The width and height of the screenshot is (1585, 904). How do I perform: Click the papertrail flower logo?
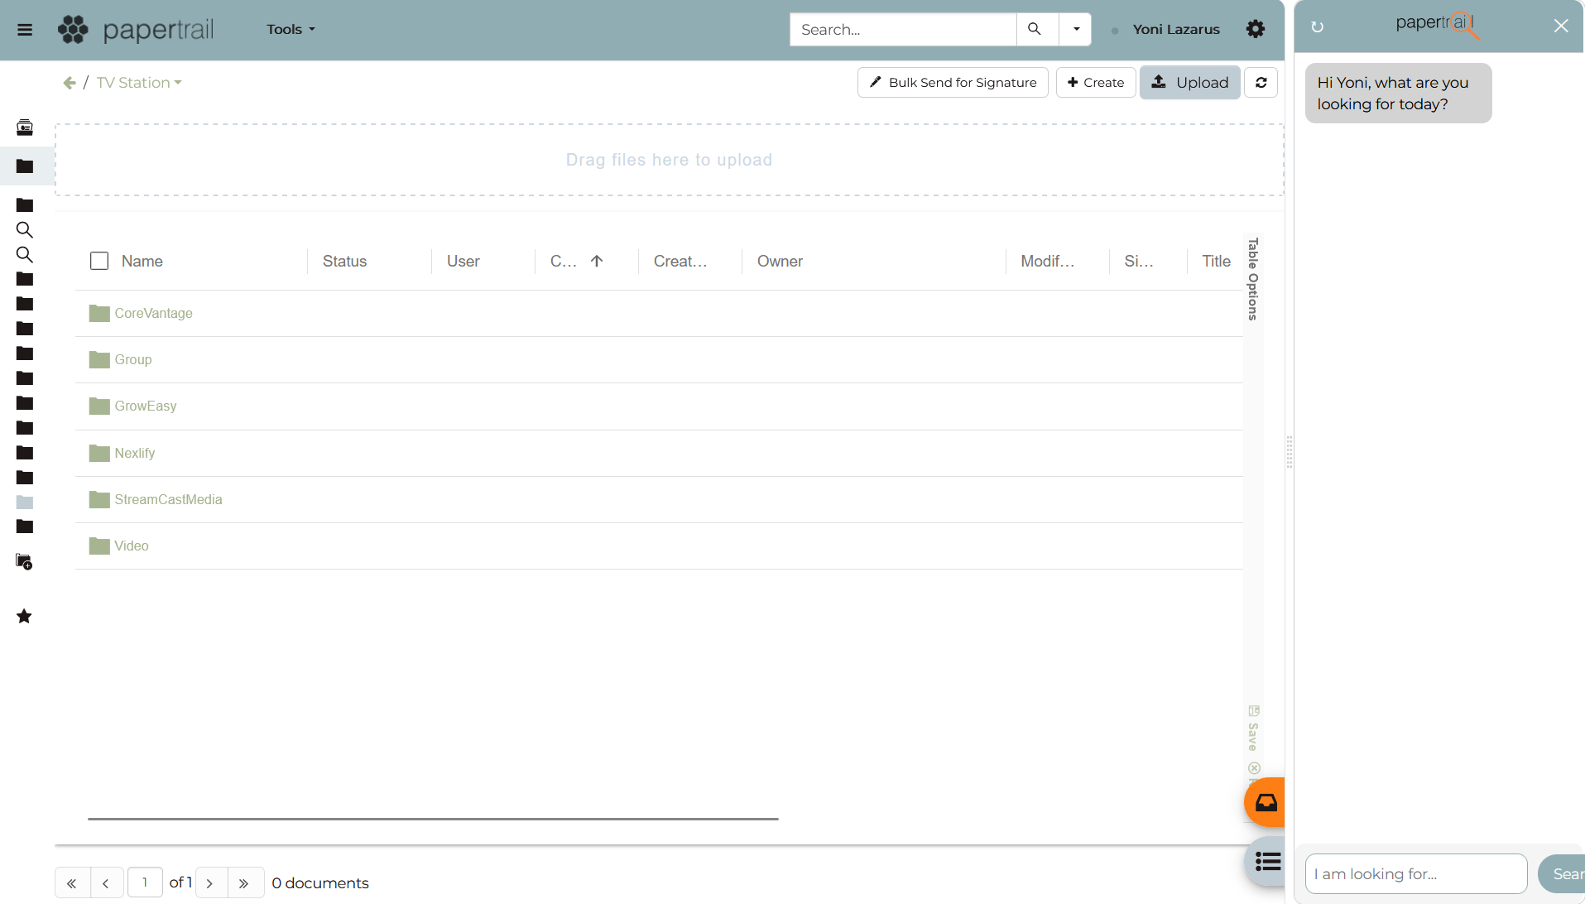point(73,30)
